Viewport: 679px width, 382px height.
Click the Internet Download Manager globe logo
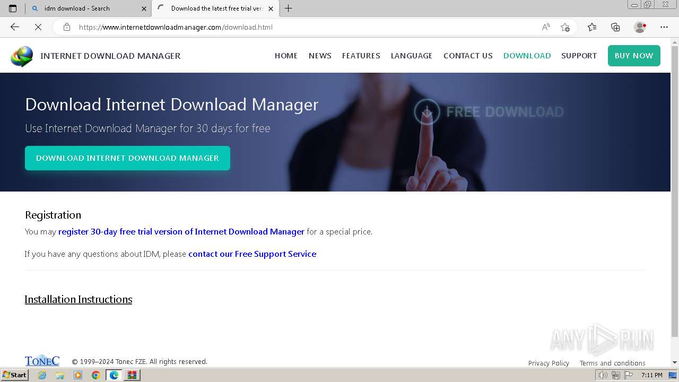coord(22,56)
